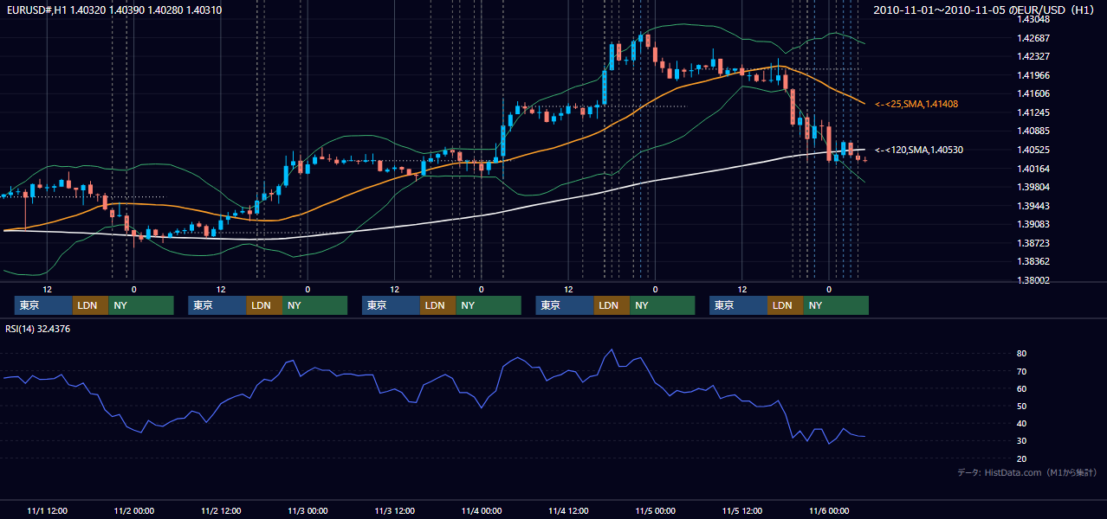Viewport: 1107px width, 519px height.
Task: Click price axis value 1.41245
Action: pyautogui.click(x=1033, y=112)
